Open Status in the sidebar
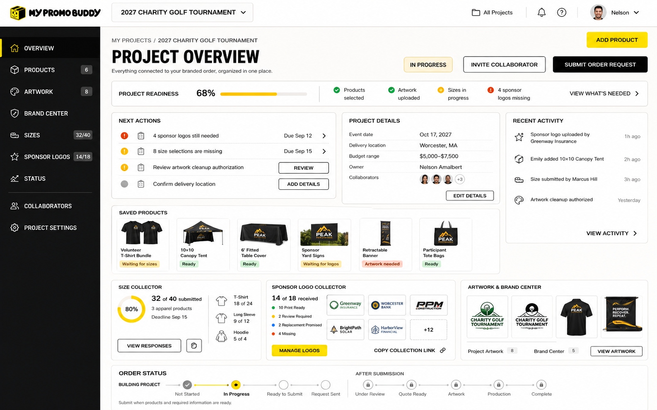The width and height of the screenshot is (657, 410). click(50, 179)
